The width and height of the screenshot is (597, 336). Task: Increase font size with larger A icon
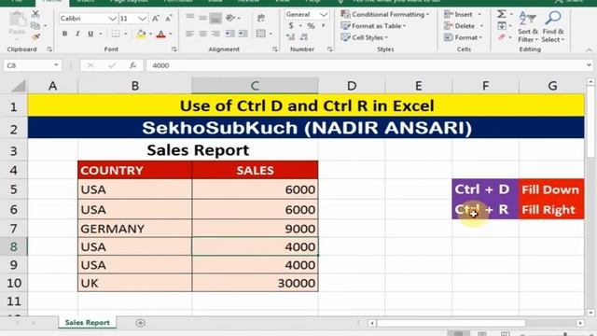click(156, 19)
